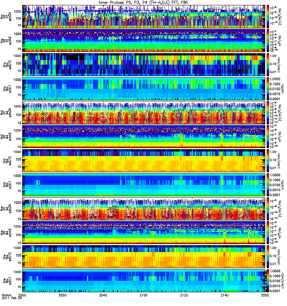Click the 2011 Feb 20 date label
The image size is (287, 306).
(x=12, y=298)
